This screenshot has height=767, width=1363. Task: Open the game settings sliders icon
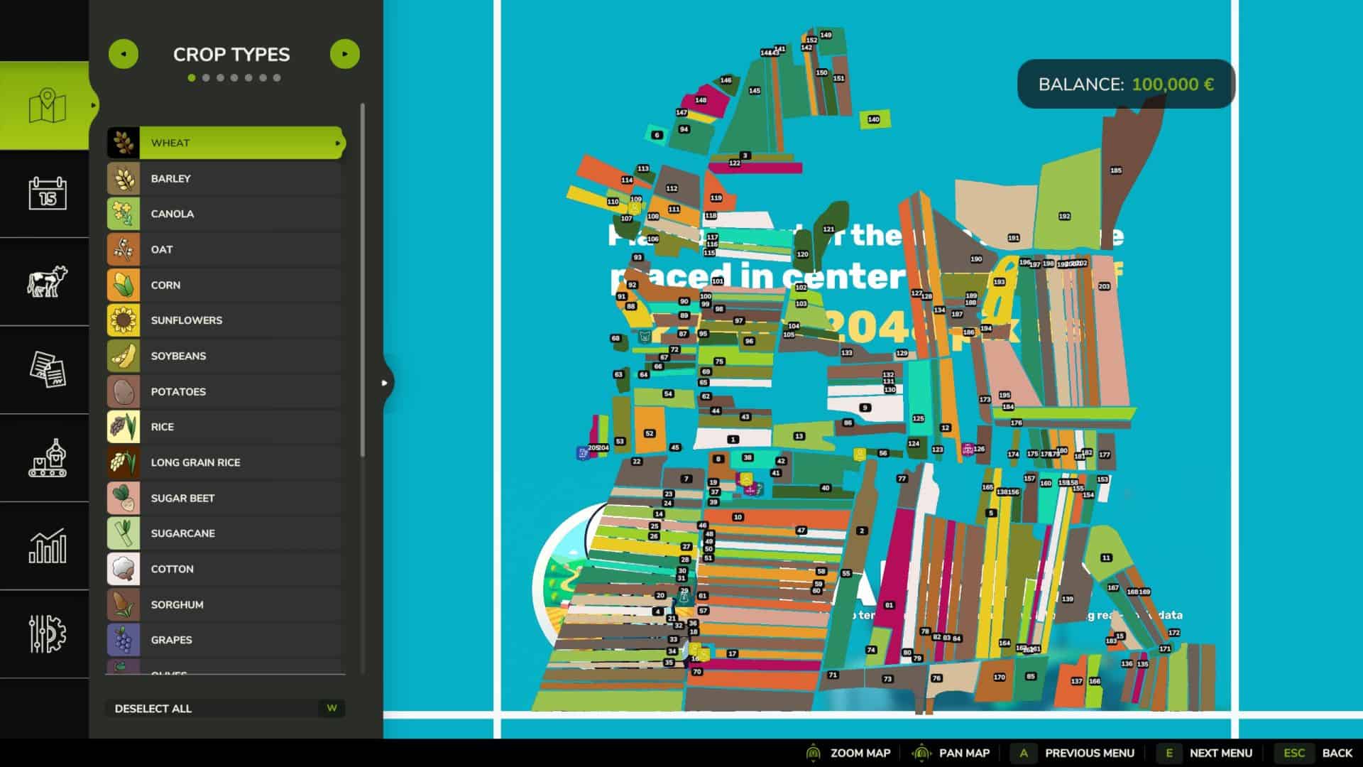(x=47, y=634)
